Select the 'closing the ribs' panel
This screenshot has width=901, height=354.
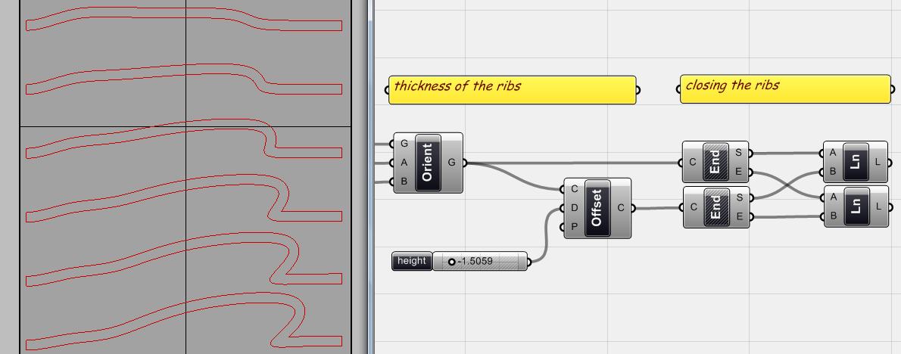coord(785,89)
